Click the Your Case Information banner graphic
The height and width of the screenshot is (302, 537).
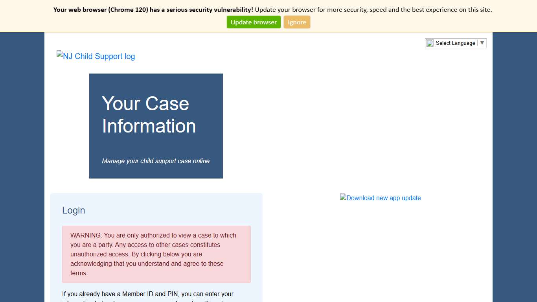[156, 126]
